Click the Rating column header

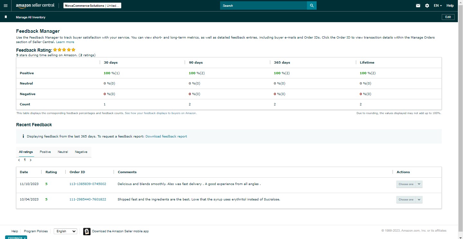point(51,172)
